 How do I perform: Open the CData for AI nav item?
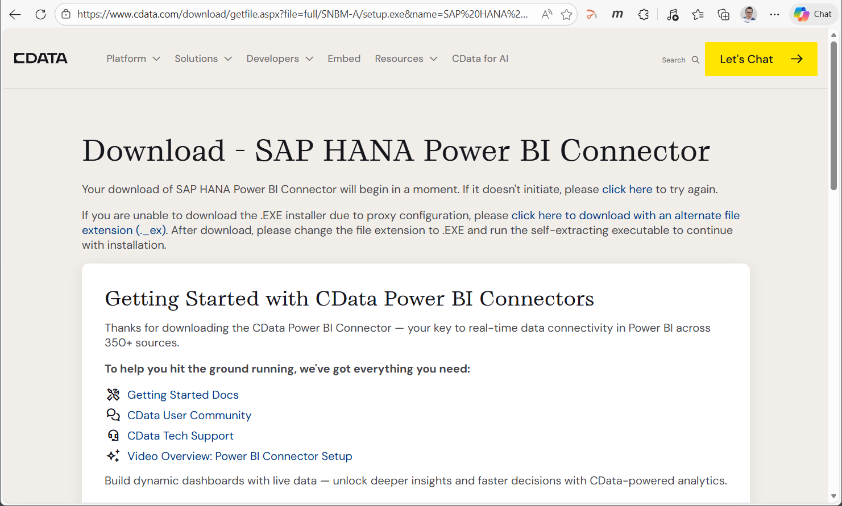coord(480,58)
